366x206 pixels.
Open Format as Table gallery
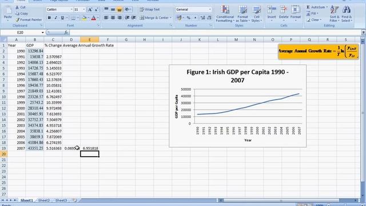(242, 14)
